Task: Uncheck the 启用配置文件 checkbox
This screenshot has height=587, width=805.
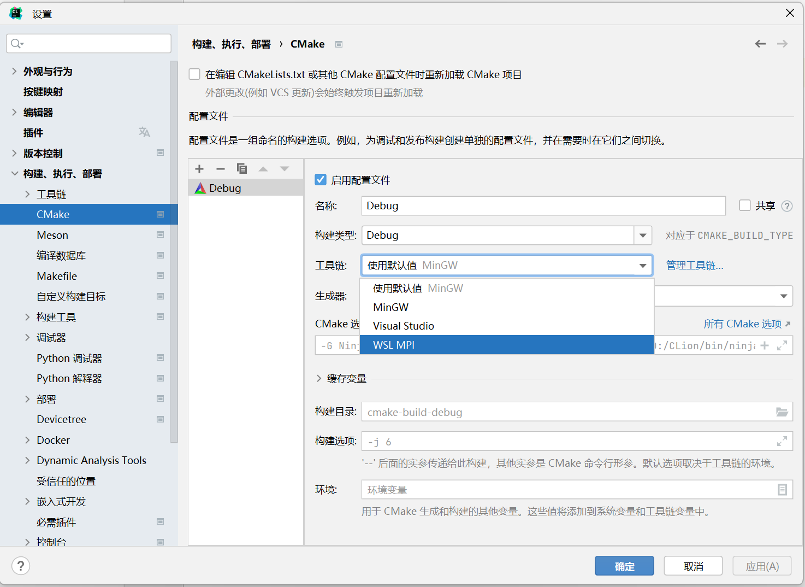Action: click(320, 179)
